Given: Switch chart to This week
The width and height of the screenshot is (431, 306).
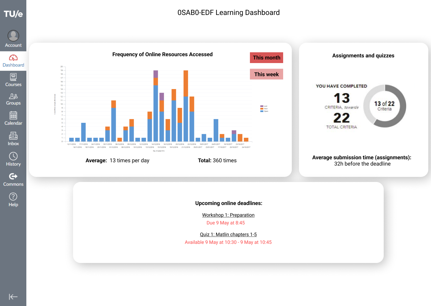Looking at the screenshot, I should point(266,74).
